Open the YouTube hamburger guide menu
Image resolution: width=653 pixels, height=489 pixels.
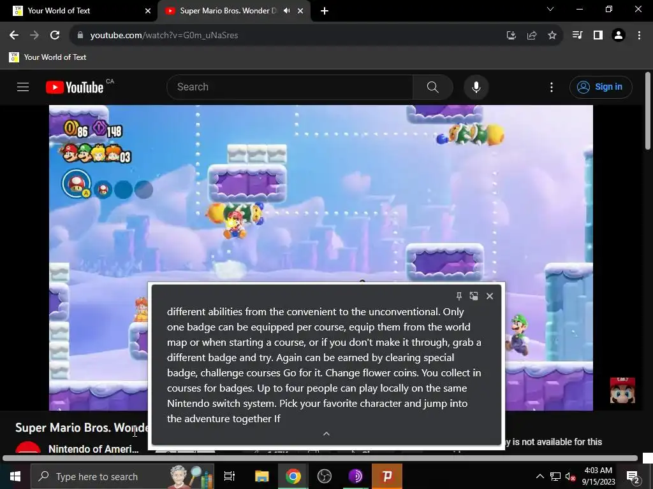[x=23, y=87]
